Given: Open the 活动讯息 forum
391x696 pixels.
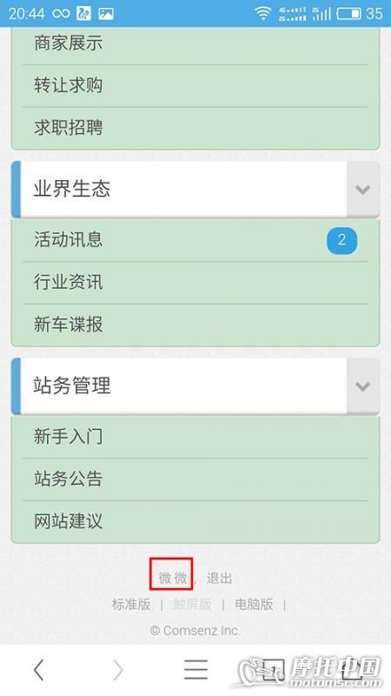Looking at the screenshot, I should click(195, 240).
